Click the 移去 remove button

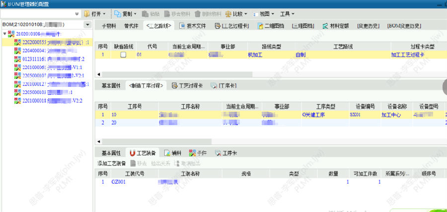tap(139, 163)
